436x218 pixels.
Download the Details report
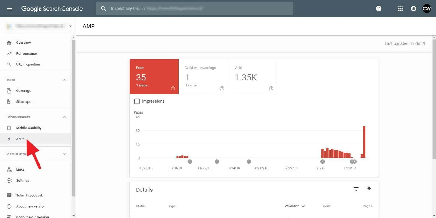pos(369,189)
